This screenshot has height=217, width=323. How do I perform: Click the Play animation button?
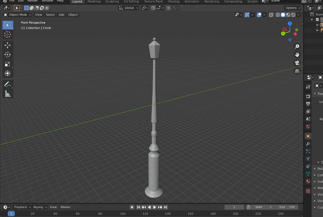tap(154, 207)
